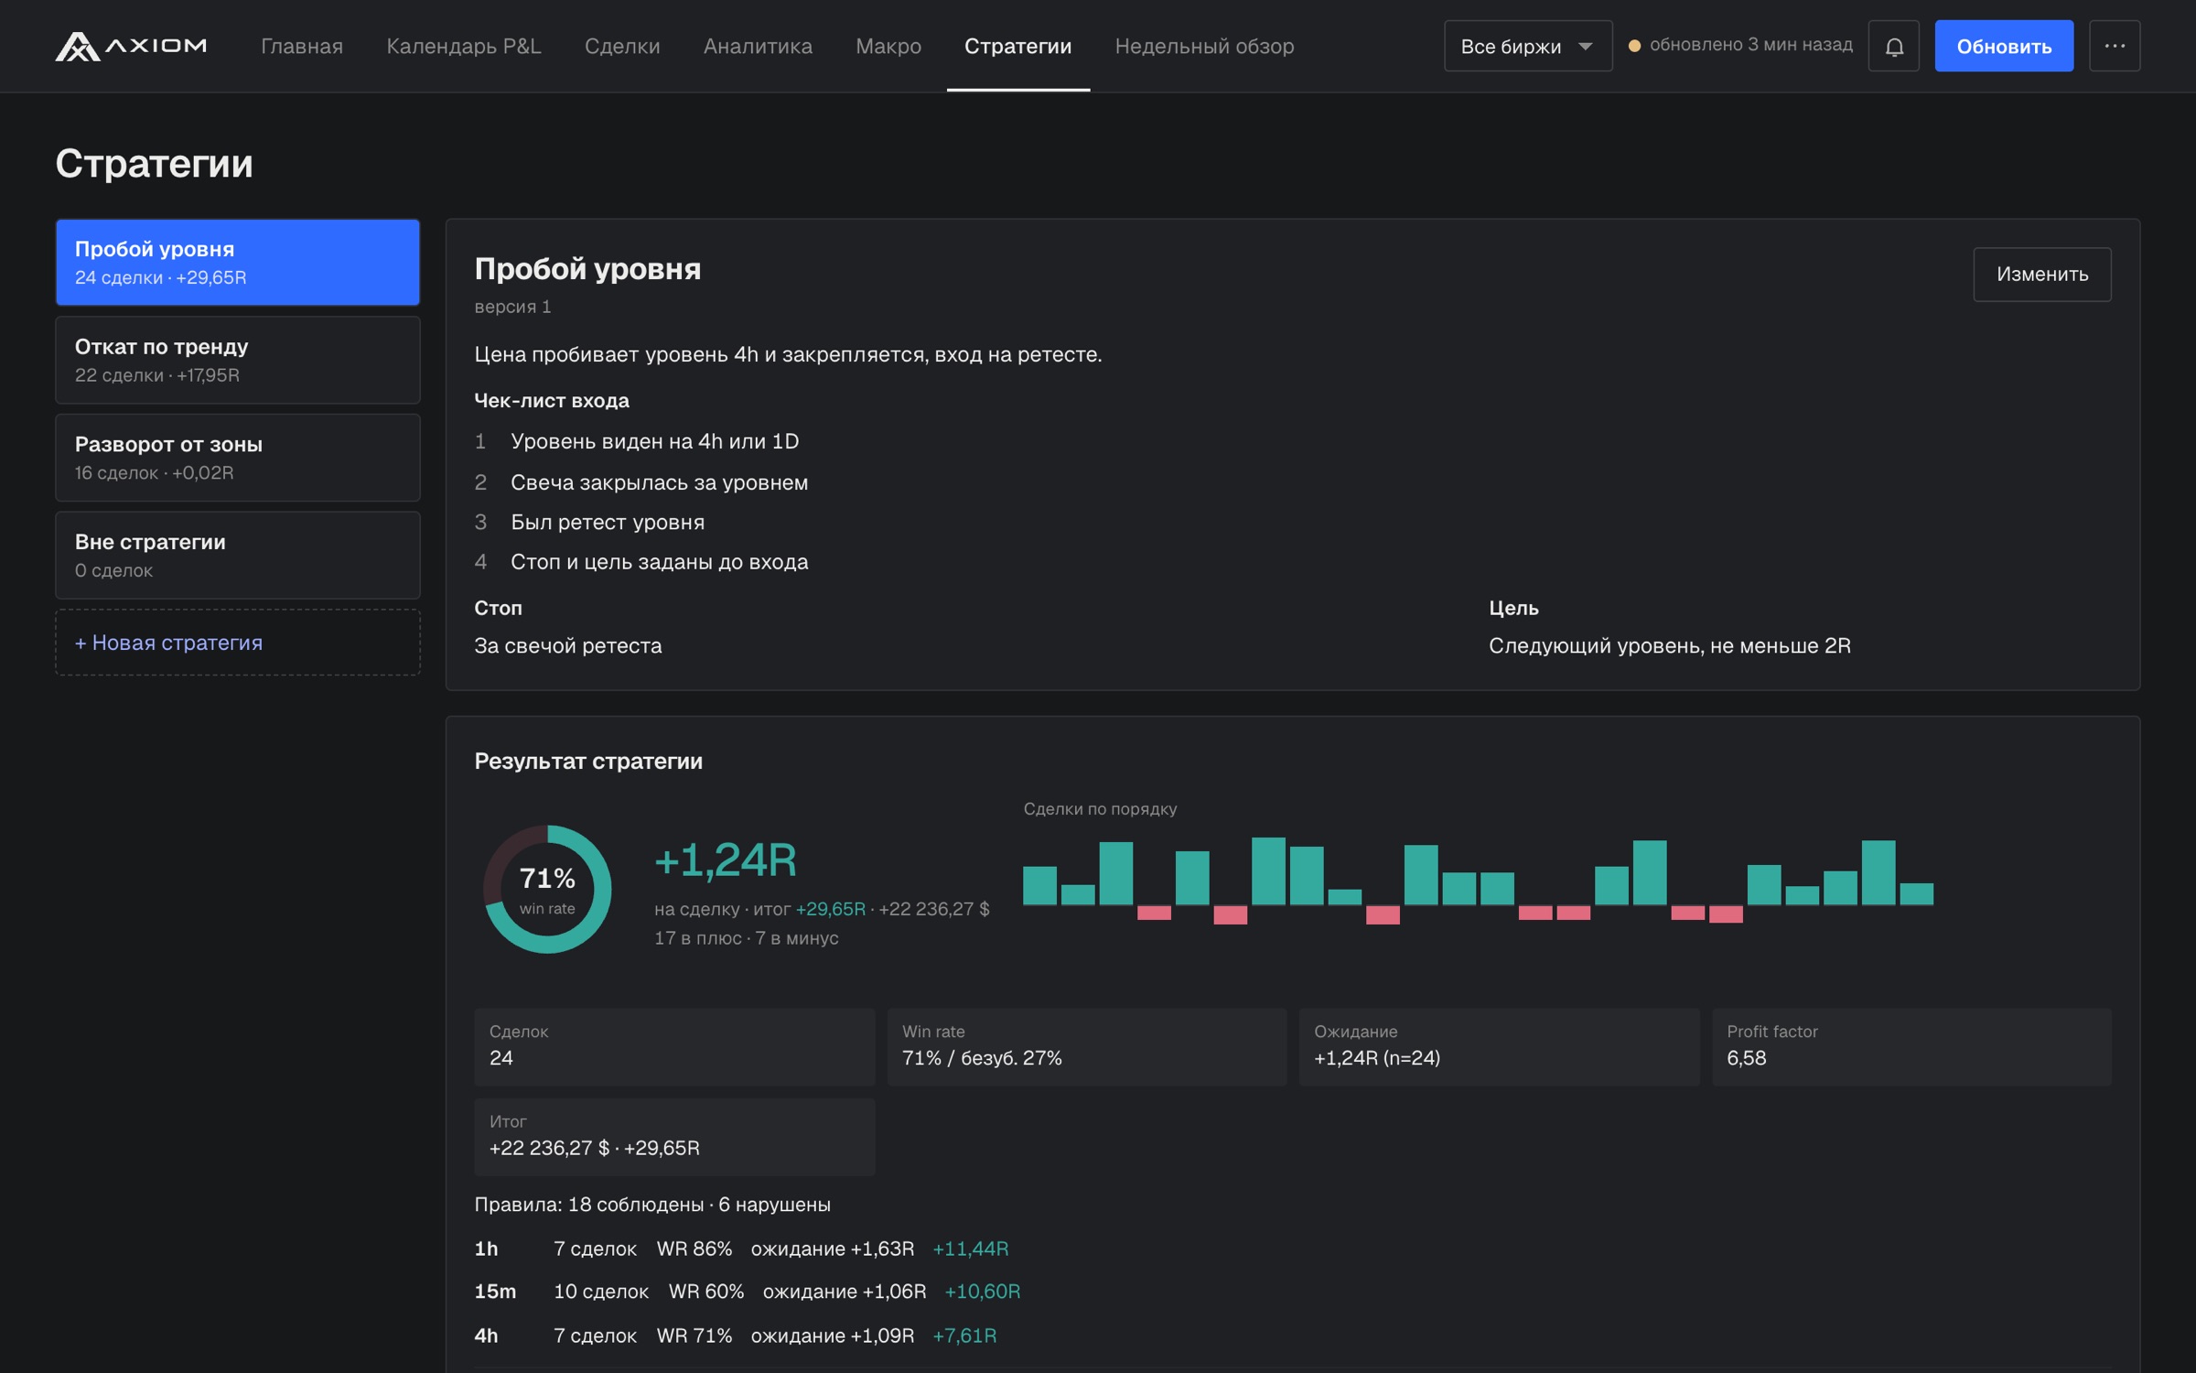Click + Новая стратегия

coord(238,643)
